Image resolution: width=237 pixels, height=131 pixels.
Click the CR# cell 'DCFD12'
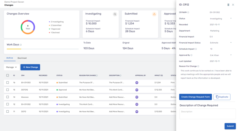click(x=25, y=90)
